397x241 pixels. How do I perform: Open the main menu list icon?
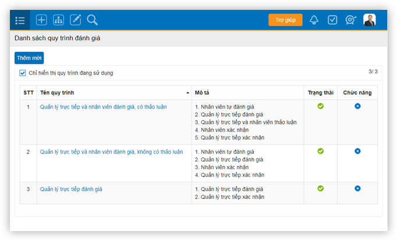coord(20,20)
